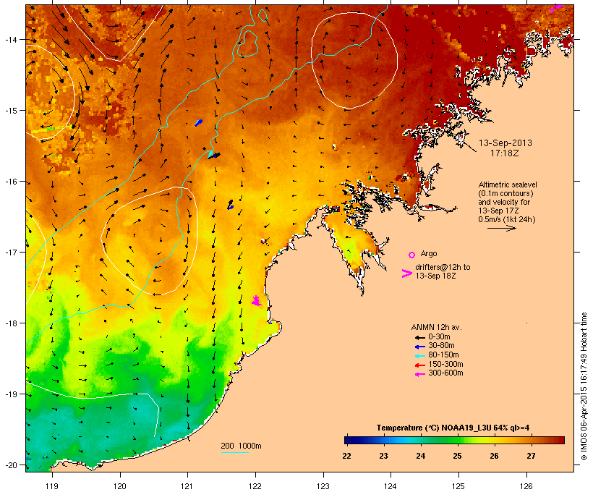Click the red 150-300m legend arrow
Viewport: 593px width, 492px height.
(419, 365)
